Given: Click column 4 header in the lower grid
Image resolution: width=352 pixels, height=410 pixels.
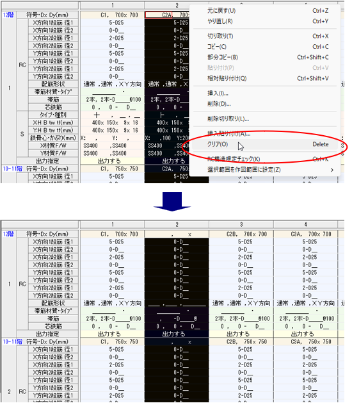Looking at the screenshot, I should (305, 224).
